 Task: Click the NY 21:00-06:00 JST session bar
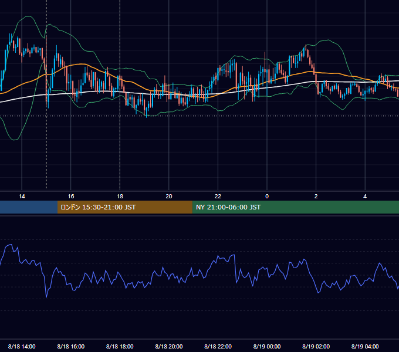click(295, 207)
